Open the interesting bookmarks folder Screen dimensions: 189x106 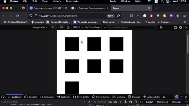(107, 22)
